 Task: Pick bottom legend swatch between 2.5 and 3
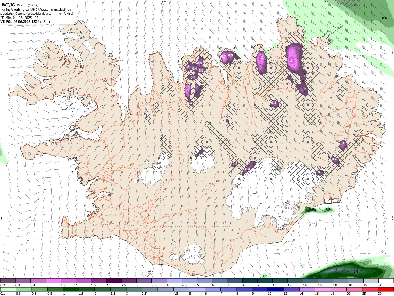click(118, 289)
